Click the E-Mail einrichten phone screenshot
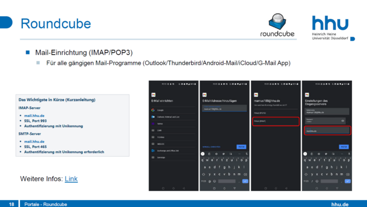 [173, 136]
